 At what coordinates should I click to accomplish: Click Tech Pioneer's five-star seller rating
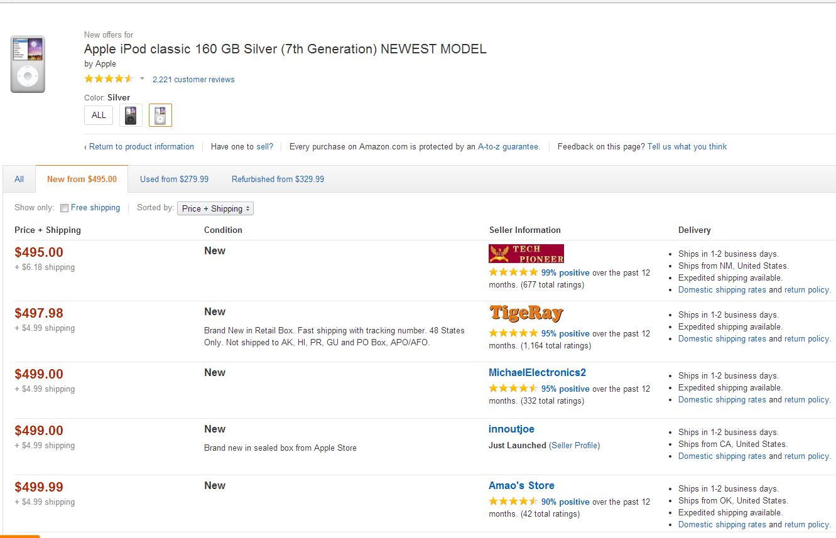click(513, 272)
